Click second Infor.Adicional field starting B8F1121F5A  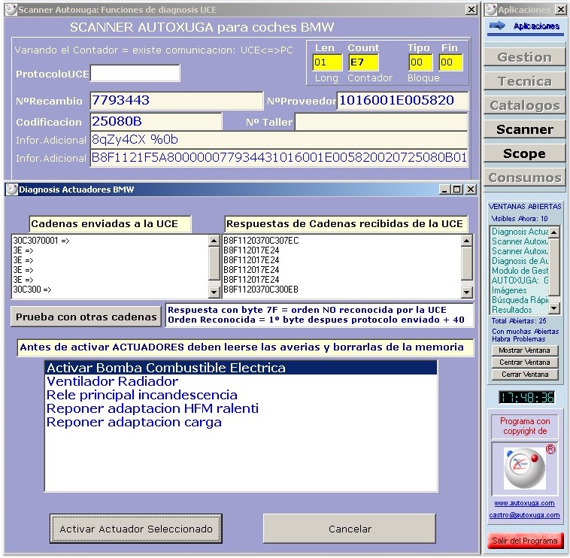coord(279,158)
